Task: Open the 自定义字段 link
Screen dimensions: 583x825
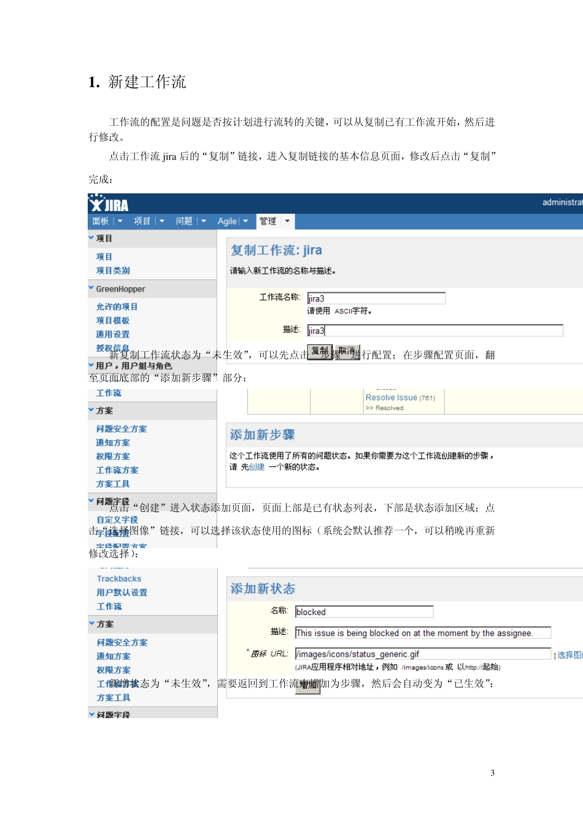Action: pos(117,520)
